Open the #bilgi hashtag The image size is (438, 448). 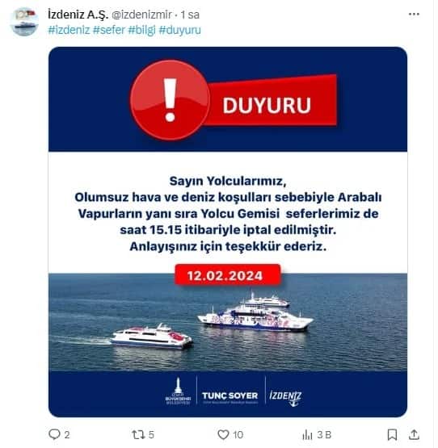[142, 30]
